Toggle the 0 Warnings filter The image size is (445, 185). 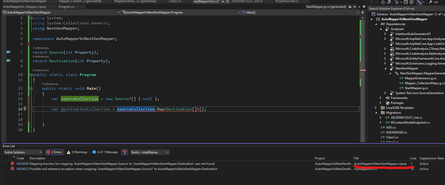point(77,152)
